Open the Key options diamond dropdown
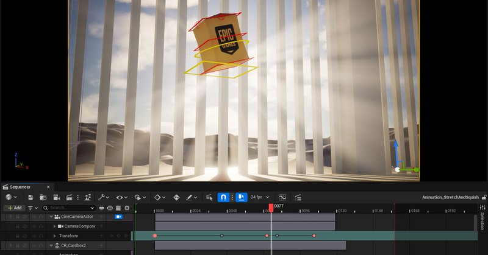The height and width of the screenshot is (255, 488). (x=160, y=197)
